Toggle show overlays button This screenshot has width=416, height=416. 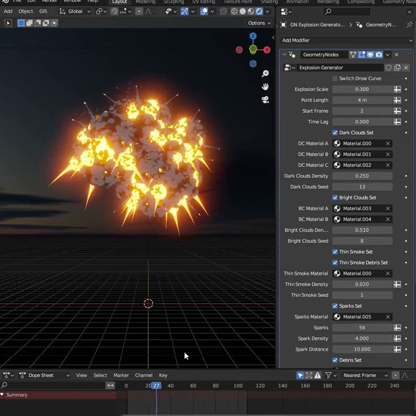tap(204, 12)
